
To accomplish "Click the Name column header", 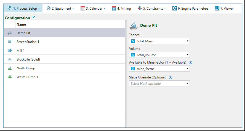I will tap(21, 24).
